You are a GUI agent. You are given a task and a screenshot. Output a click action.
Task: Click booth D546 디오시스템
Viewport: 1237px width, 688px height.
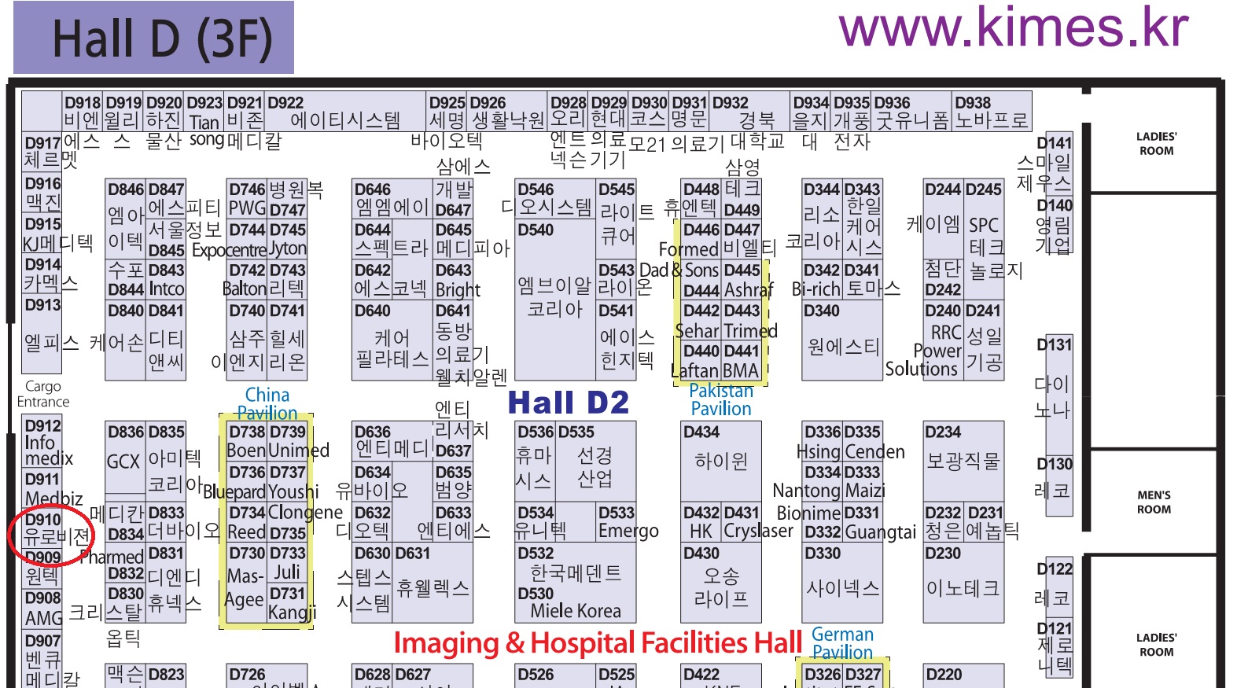click(554, 199)
